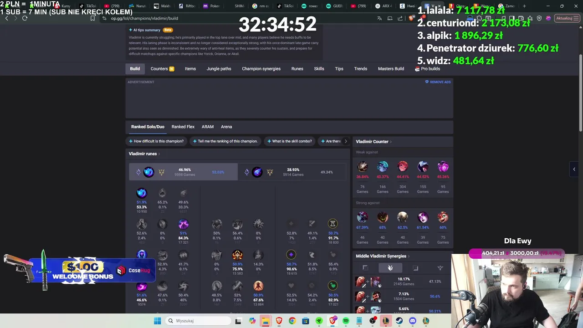Select the 46.96% pick rate rune page
The image size is (583, 328).
click(183, 172)
